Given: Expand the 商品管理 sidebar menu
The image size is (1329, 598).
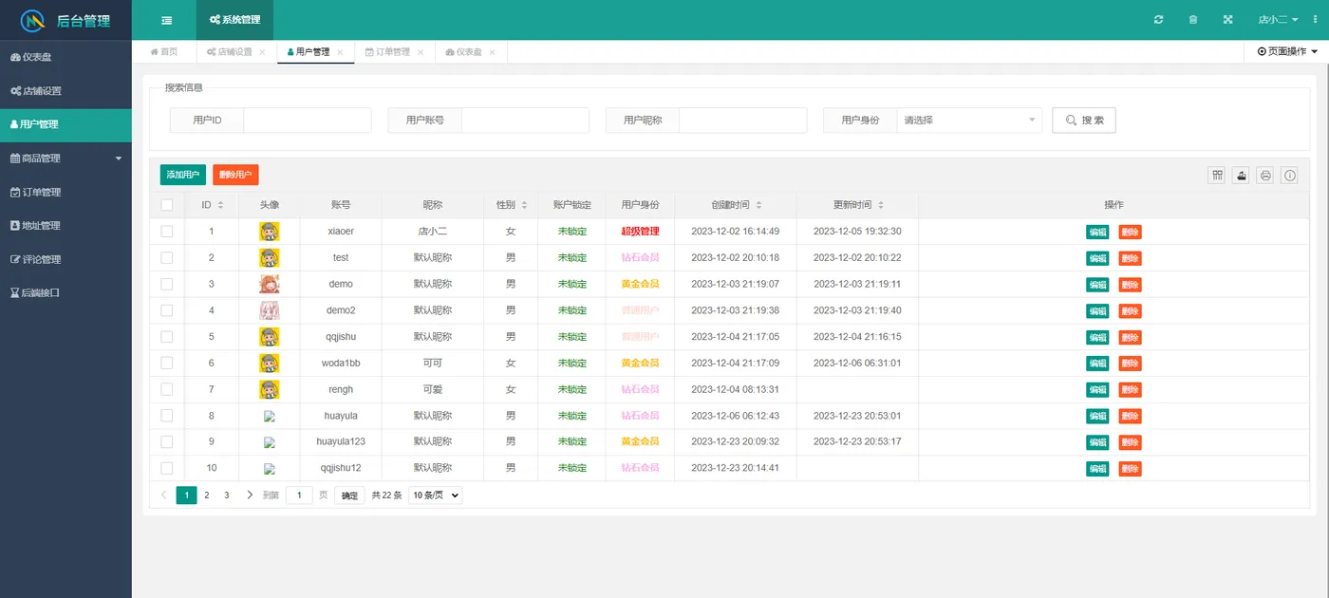Looking at the screenshot, I should point(66,159).
